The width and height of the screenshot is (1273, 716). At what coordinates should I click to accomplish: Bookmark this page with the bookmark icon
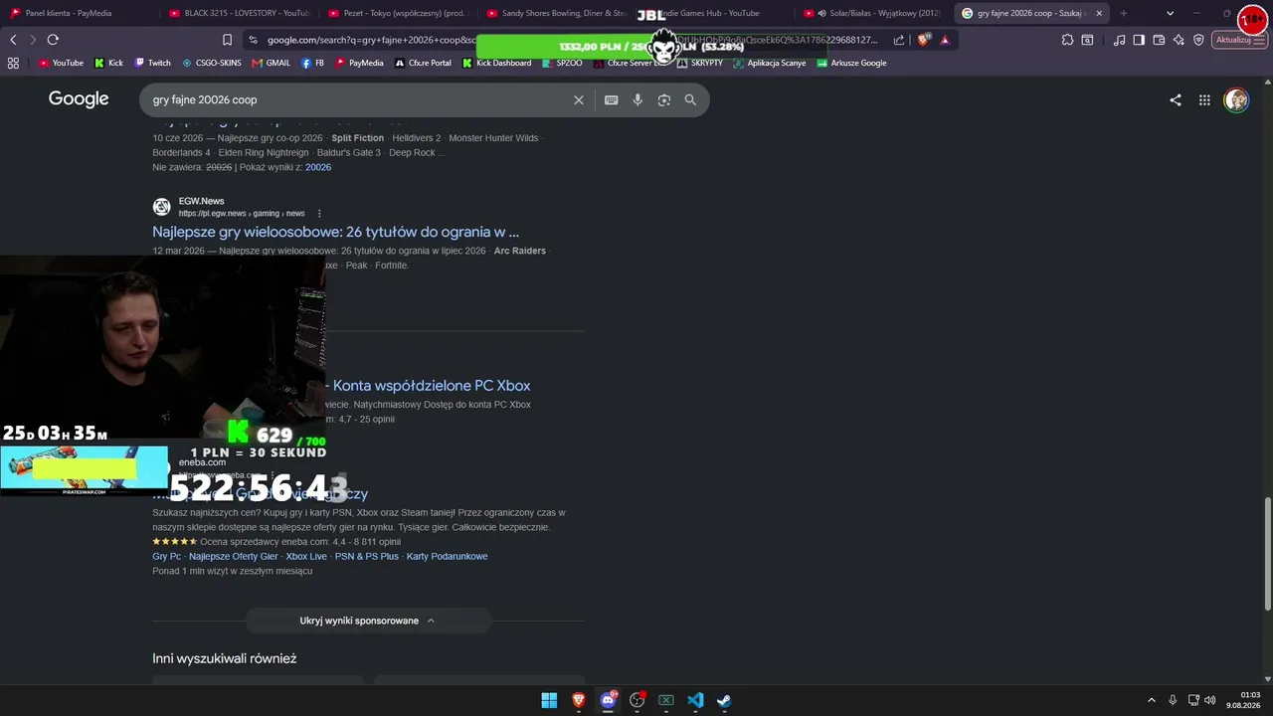coord(227,40)
